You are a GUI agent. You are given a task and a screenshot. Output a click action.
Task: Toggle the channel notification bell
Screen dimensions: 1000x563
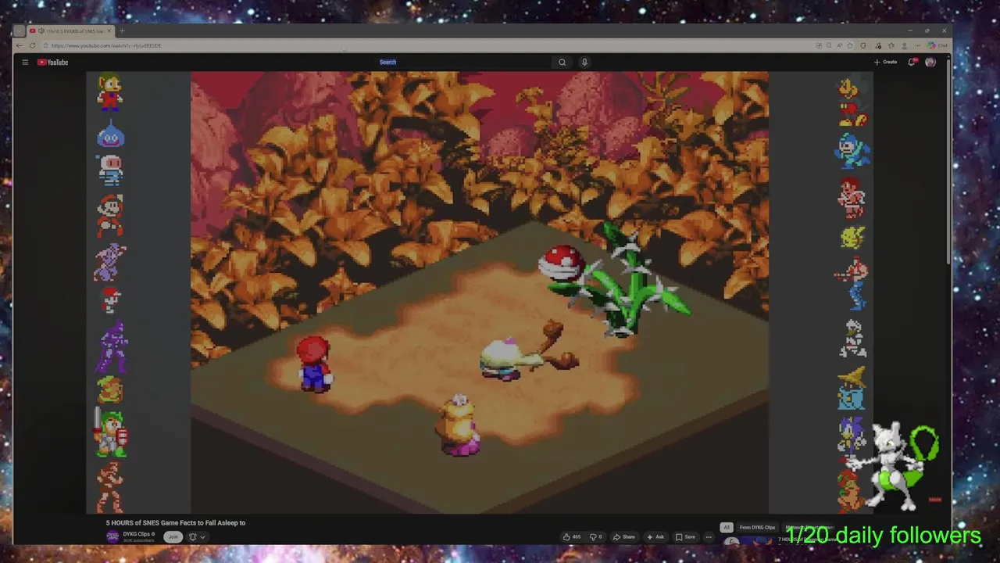pyautogui.click(x=193, y=537)
